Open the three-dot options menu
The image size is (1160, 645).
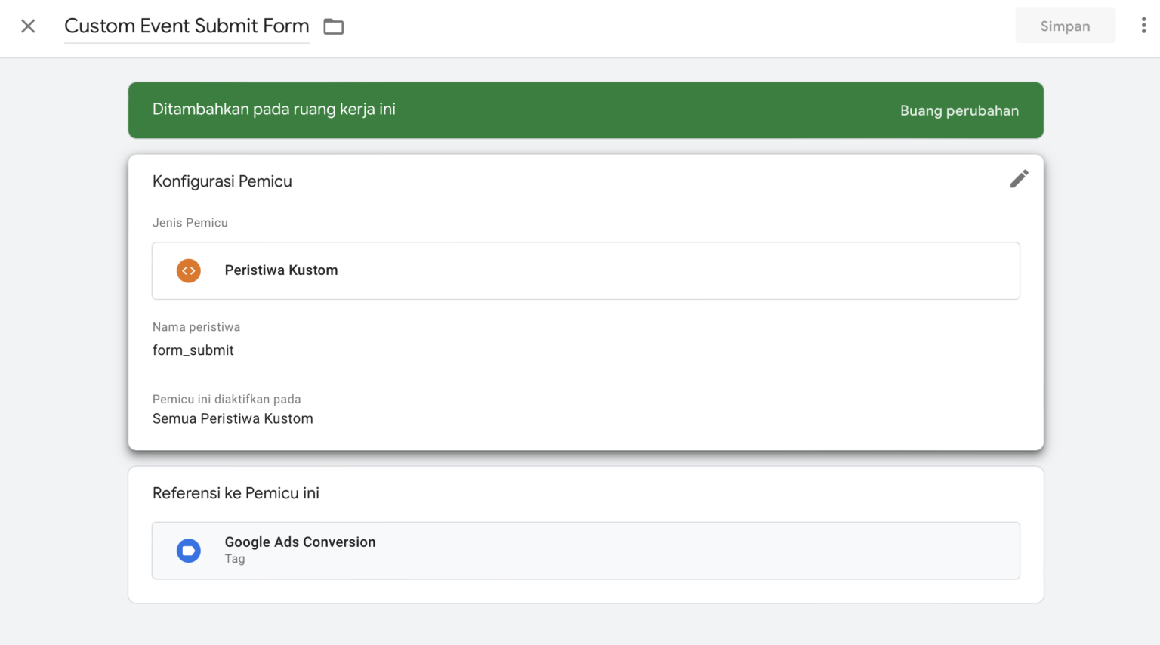tap(1145, 25)
